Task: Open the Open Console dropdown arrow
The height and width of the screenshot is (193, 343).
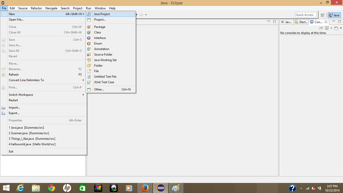Action: tap(341, 28)
